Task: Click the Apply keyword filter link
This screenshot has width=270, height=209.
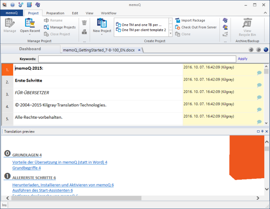Action: (243, 59)
